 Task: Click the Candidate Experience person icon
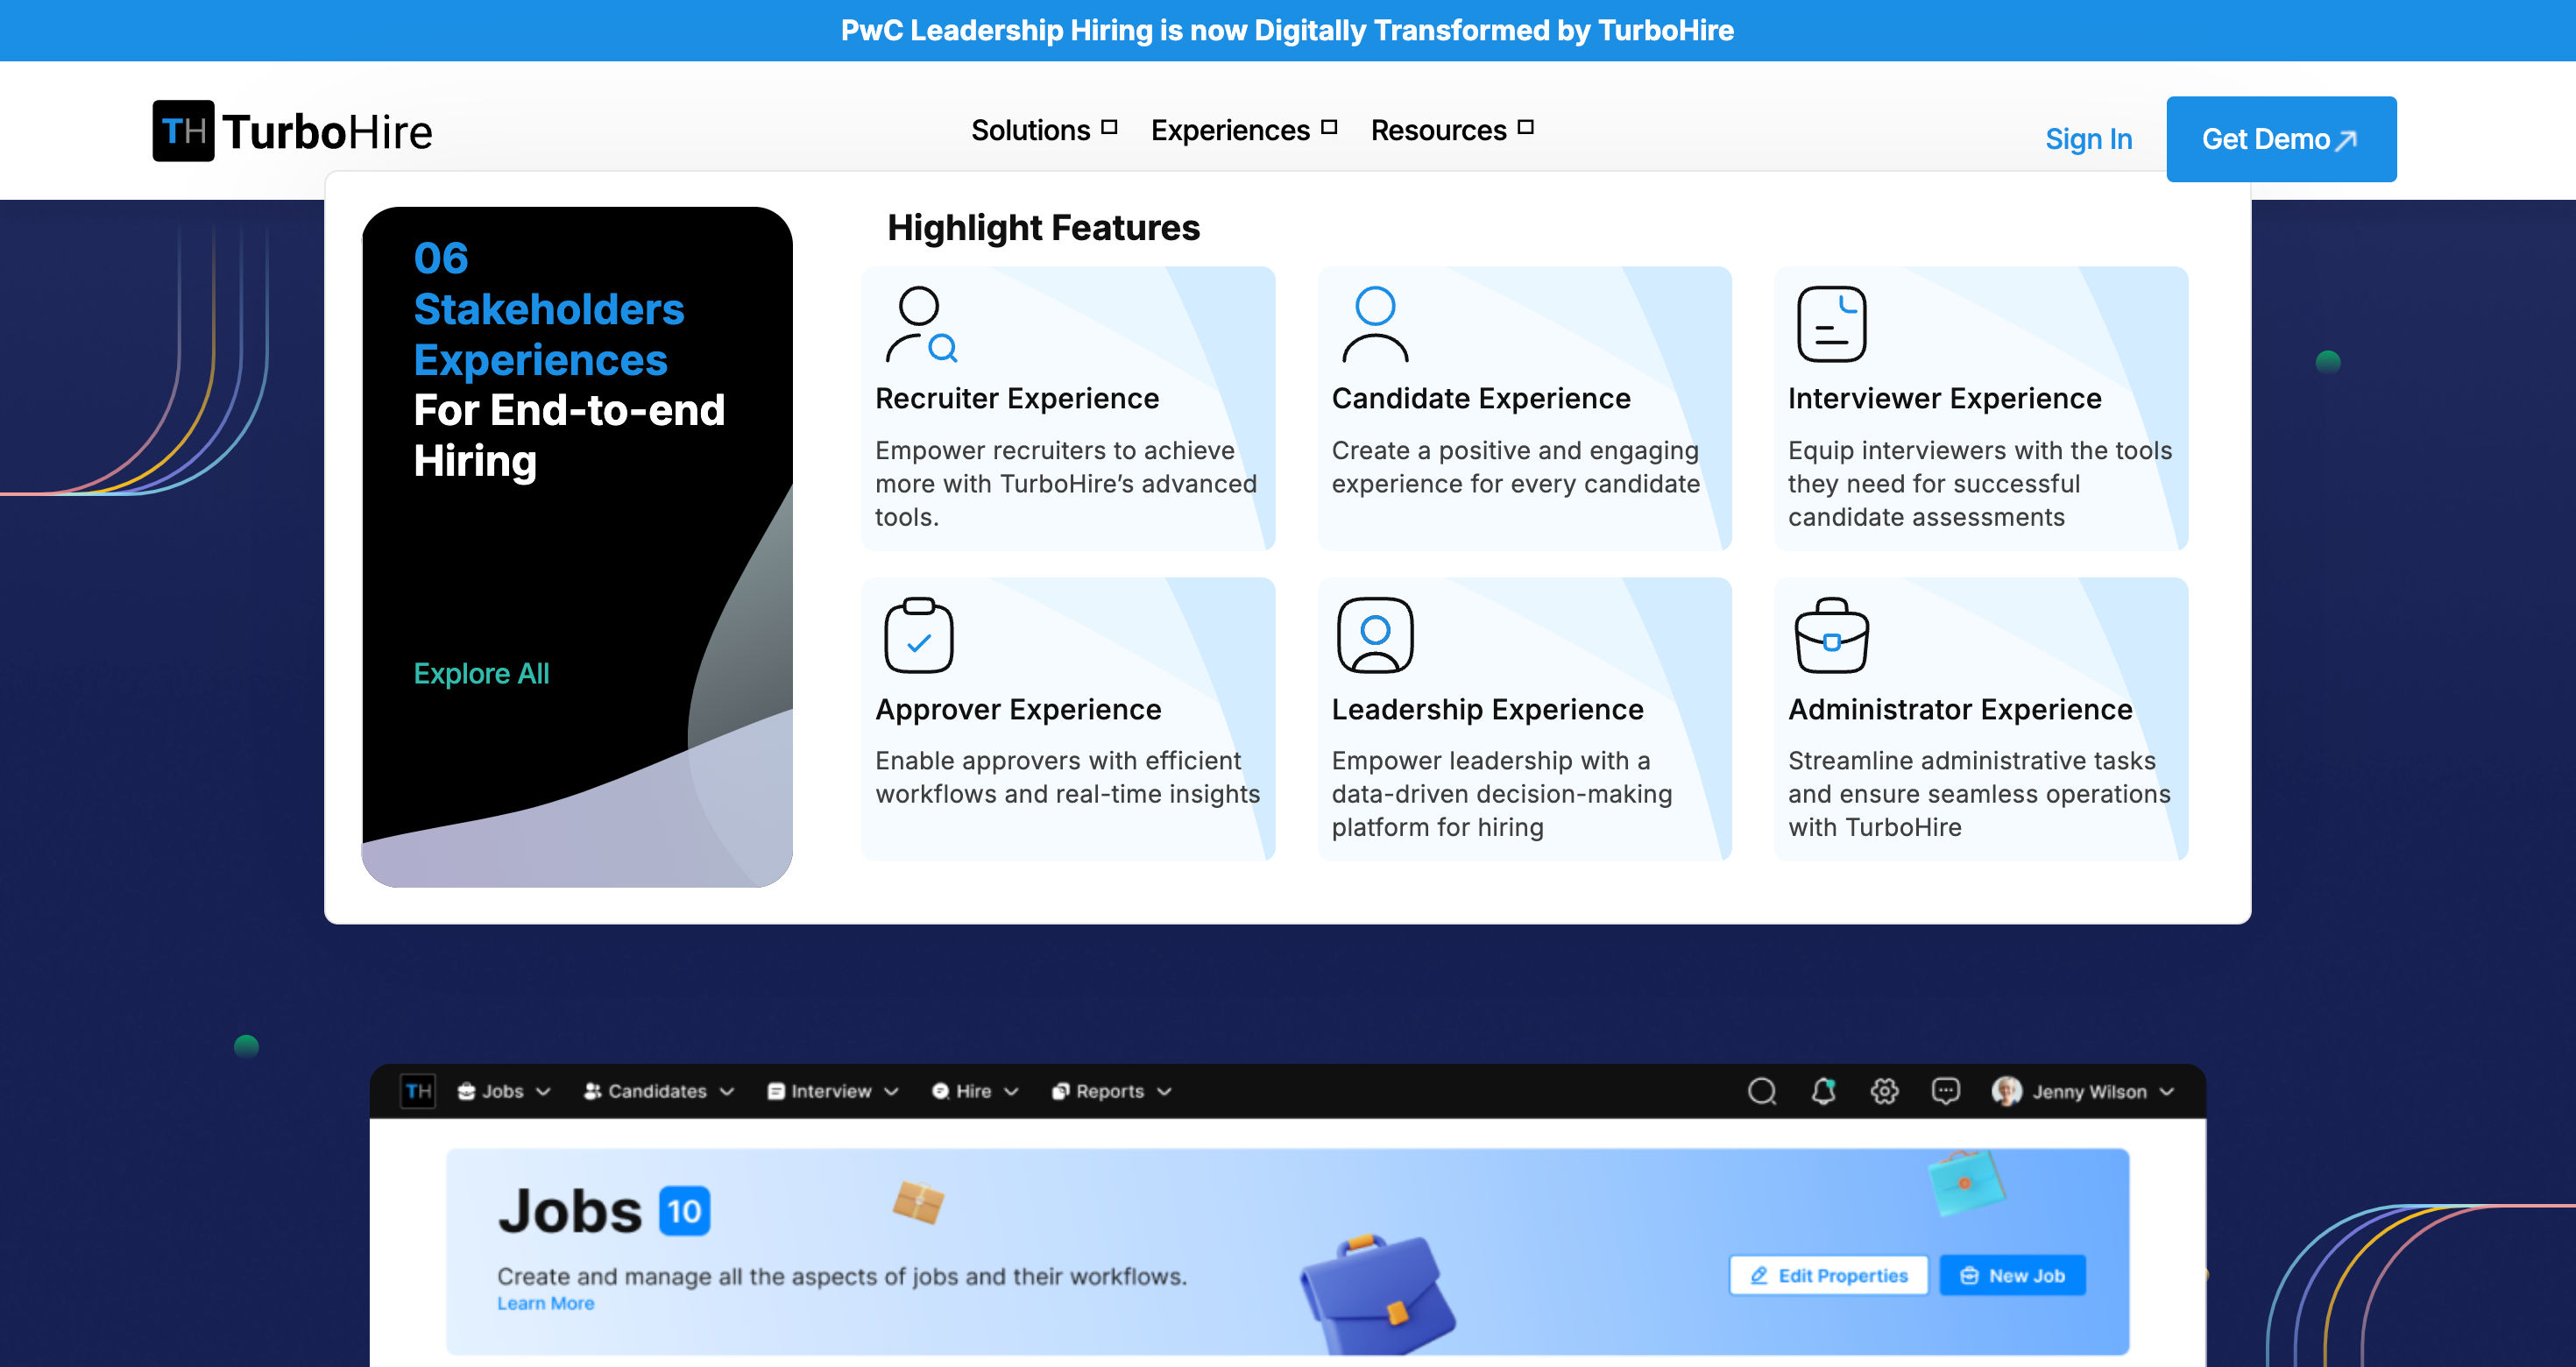[x=1375, y=324]
